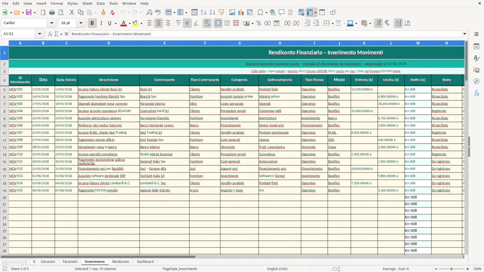Open the font name dropdown
484x272 pixels.
pyautogui.click(x=52, y=23)
